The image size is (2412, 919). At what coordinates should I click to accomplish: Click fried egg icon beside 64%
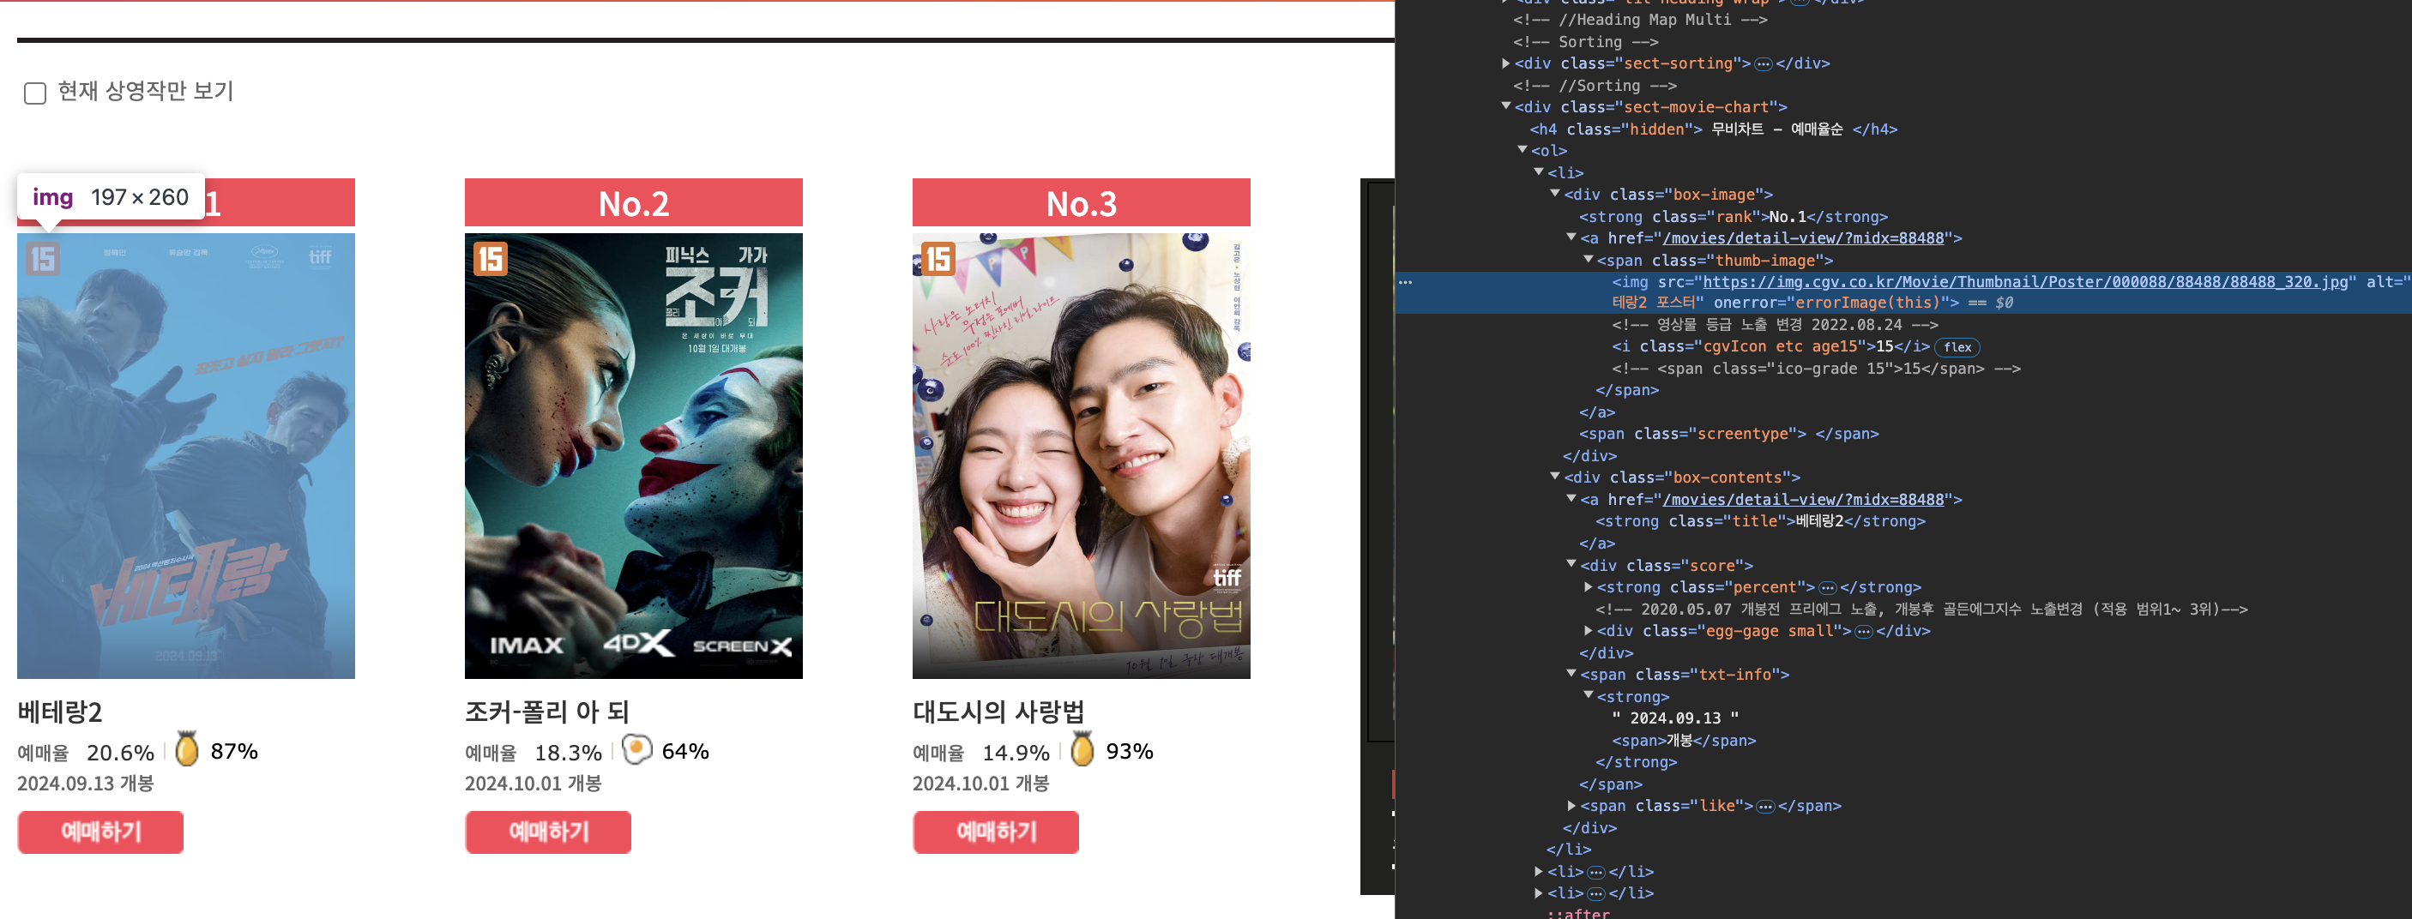point(636,749)
